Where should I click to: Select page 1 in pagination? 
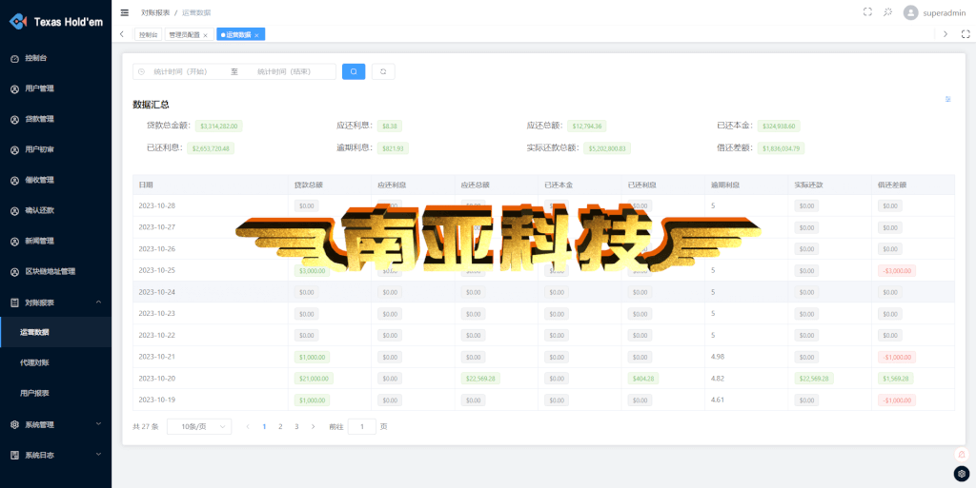(265, 426)
